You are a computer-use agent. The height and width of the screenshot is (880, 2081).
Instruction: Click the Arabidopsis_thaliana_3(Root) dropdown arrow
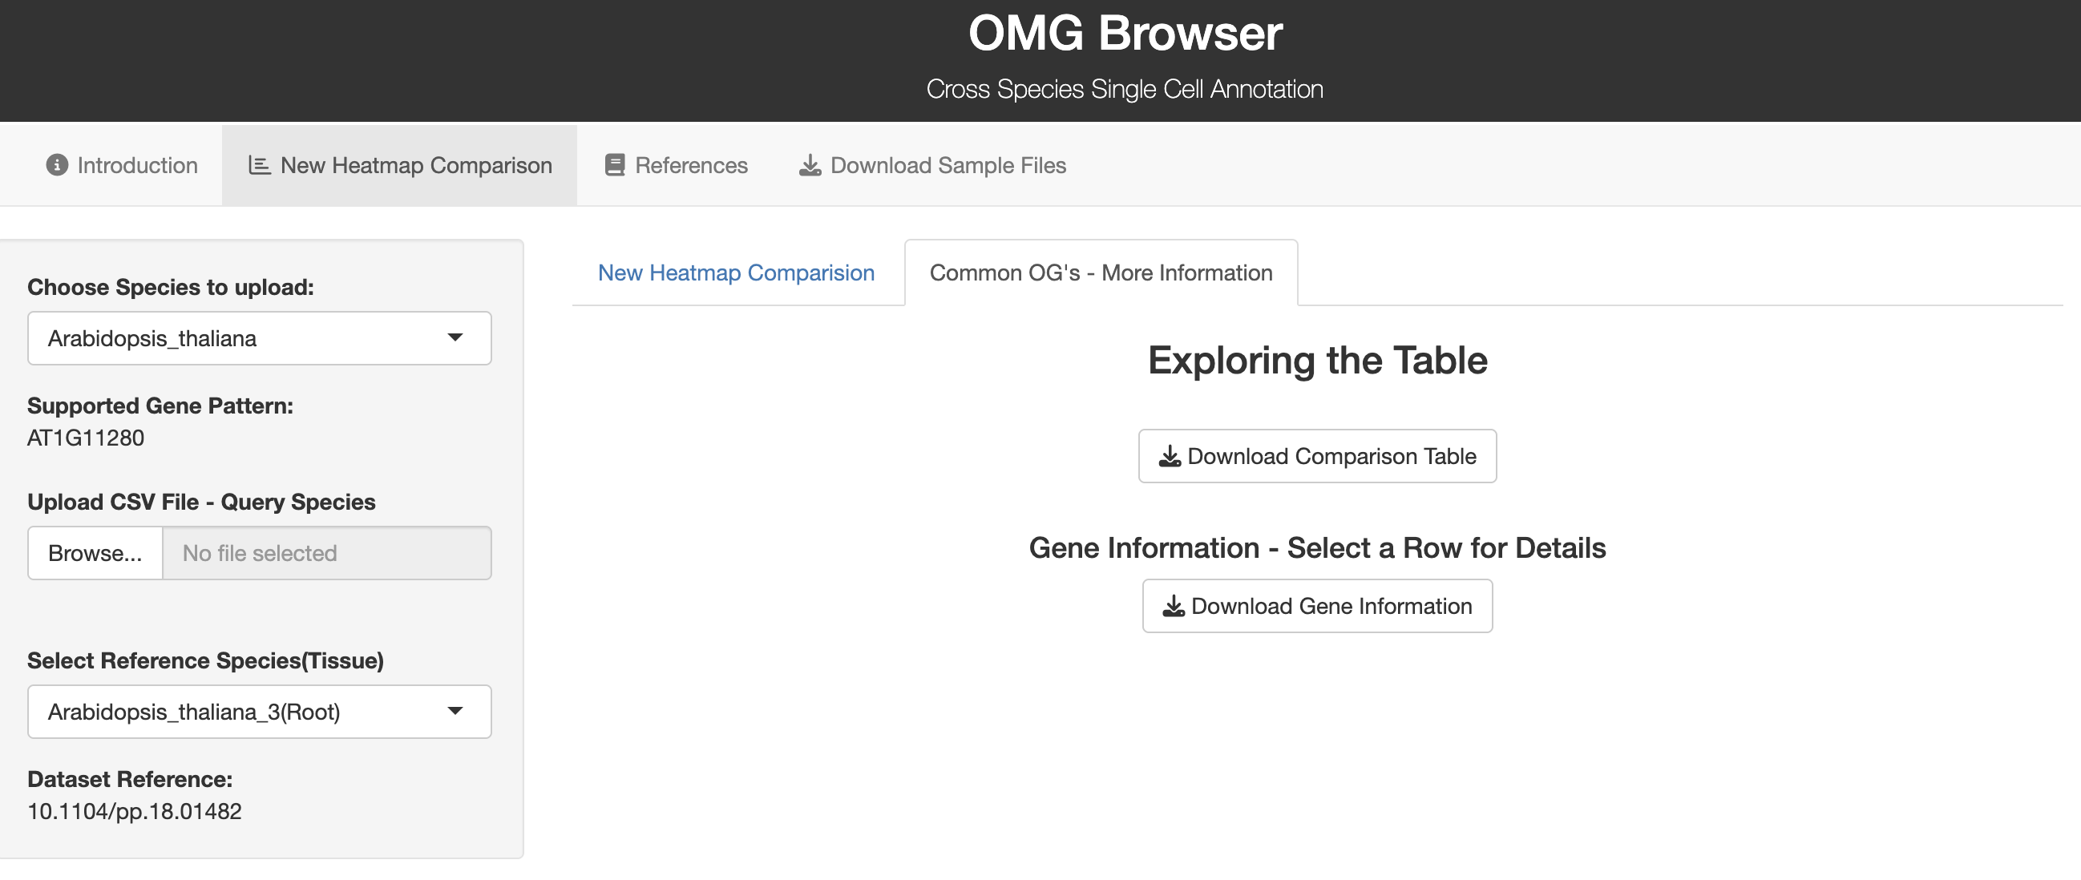(x=456, y=711)
